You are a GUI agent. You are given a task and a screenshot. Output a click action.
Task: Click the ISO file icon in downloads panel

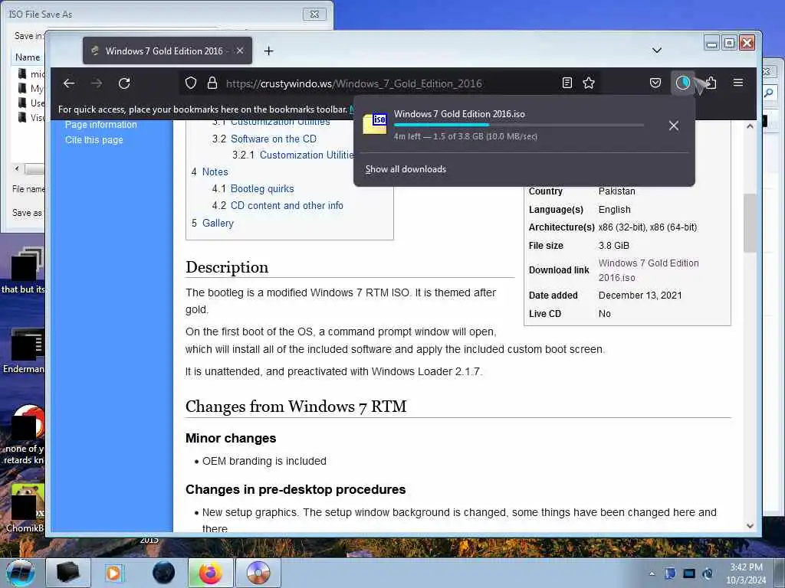pos(375,124)
